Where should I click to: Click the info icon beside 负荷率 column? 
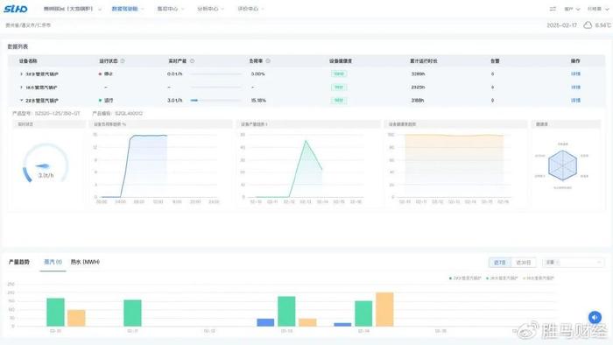[268, 61]
